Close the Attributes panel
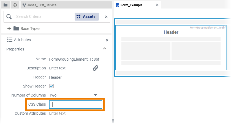 (x=107, y=40)
